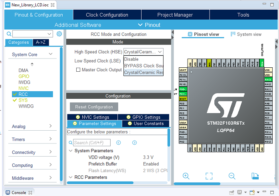279x196 pixels.
Task: Open the peripheral search combo box dropdown
Action: click(x=49, y=34)
